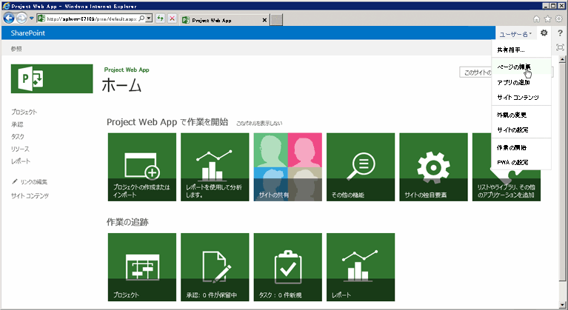Screen dimensions: 568x310
Task: Open the analyze with reports tile
Action: [215, 166]
